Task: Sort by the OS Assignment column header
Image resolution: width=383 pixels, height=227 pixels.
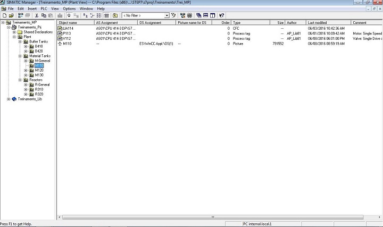Action: coord(157,22)
